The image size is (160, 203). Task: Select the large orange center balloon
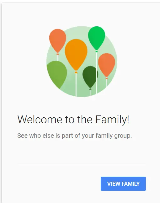76,55
